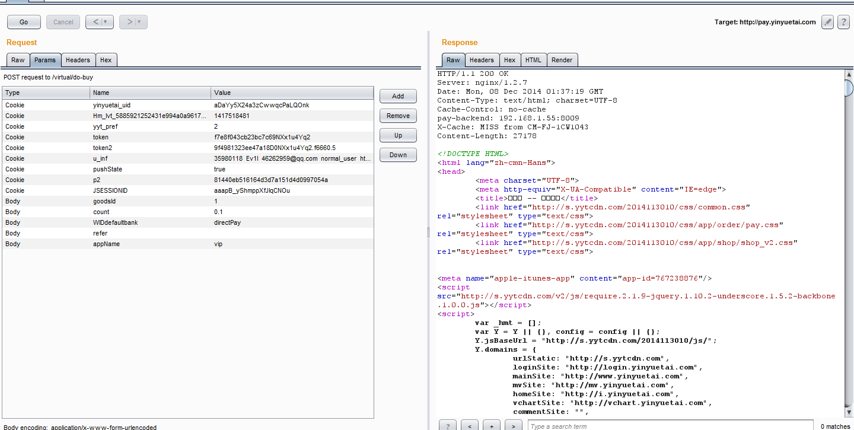The width and height of the screenshot is (854, 430).
Task: Click the value aaapB_yShmppXfJlqCNOu
Action: click(252, 190)
